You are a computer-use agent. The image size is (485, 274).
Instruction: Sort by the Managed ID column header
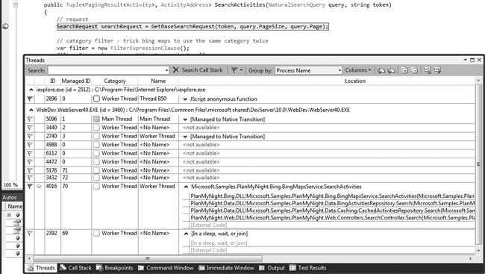pyautogui.click(x=76, y=81)
